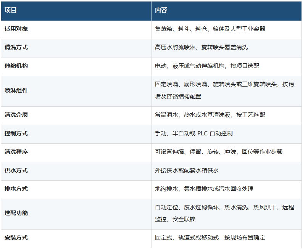The height and width of the screenshot is (249, 303).
Task: Select the row label 清洗程序
Action: click(16, 152)
